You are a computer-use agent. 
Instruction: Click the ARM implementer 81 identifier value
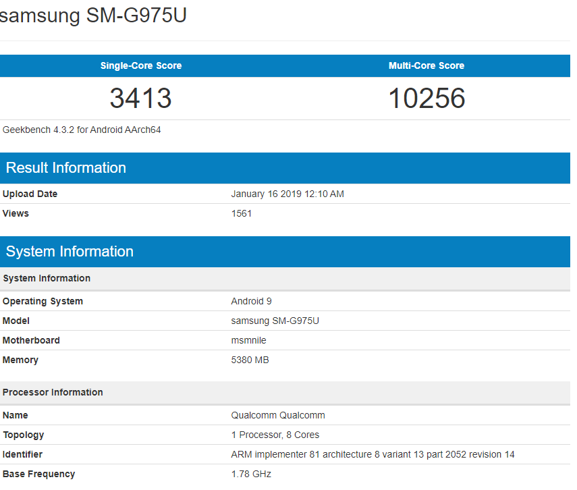(x=373, y=454)
